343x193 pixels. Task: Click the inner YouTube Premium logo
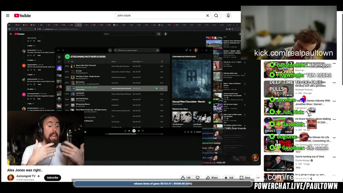click(x=19, y=34)
